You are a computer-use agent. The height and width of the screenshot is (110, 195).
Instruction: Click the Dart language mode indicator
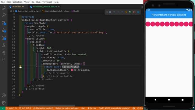83,108
